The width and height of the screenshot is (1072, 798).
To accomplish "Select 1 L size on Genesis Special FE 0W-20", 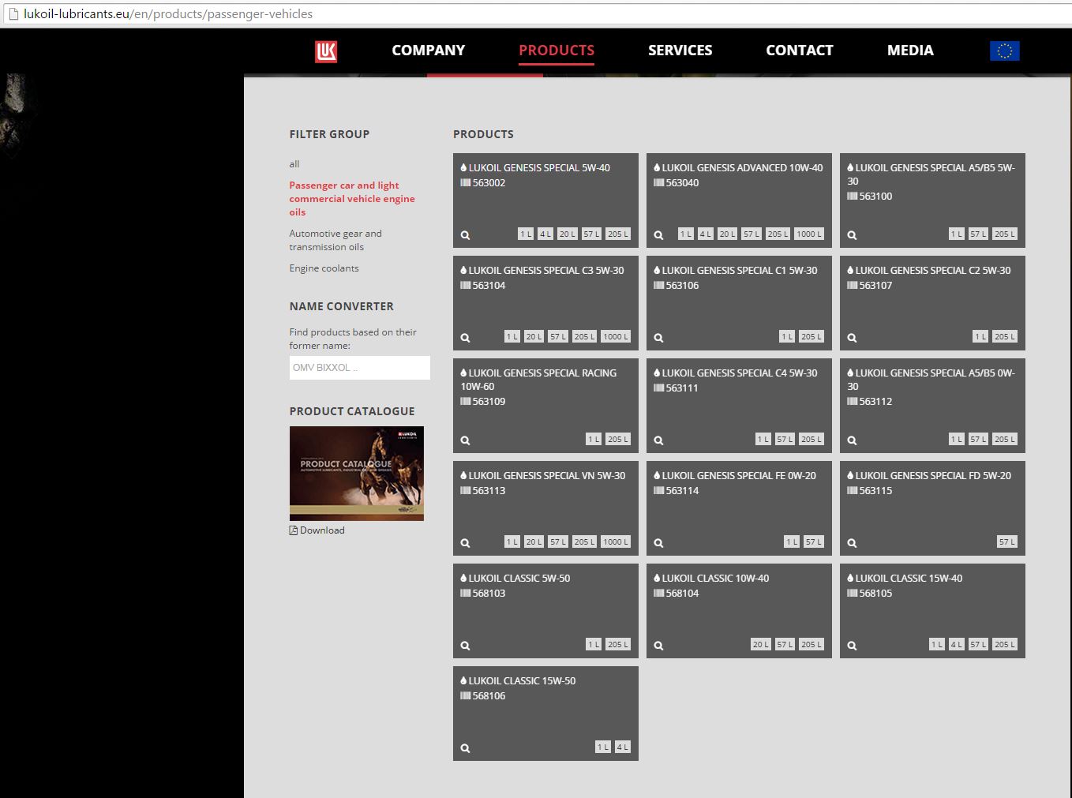I will click(x=792, y=542).
